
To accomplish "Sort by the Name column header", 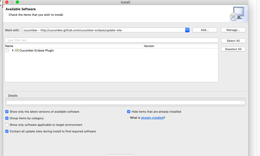I will tap(74, 46).
